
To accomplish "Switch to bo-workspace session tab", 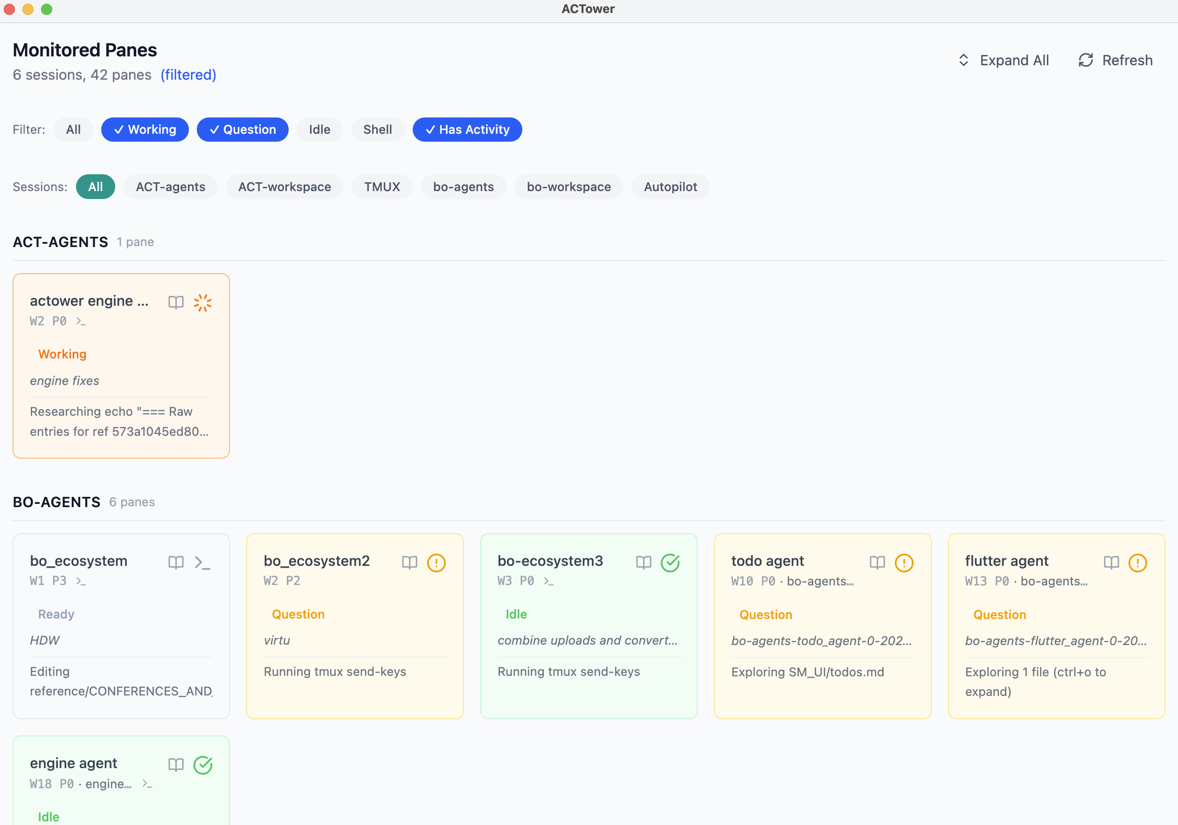I will coord(569,186).
